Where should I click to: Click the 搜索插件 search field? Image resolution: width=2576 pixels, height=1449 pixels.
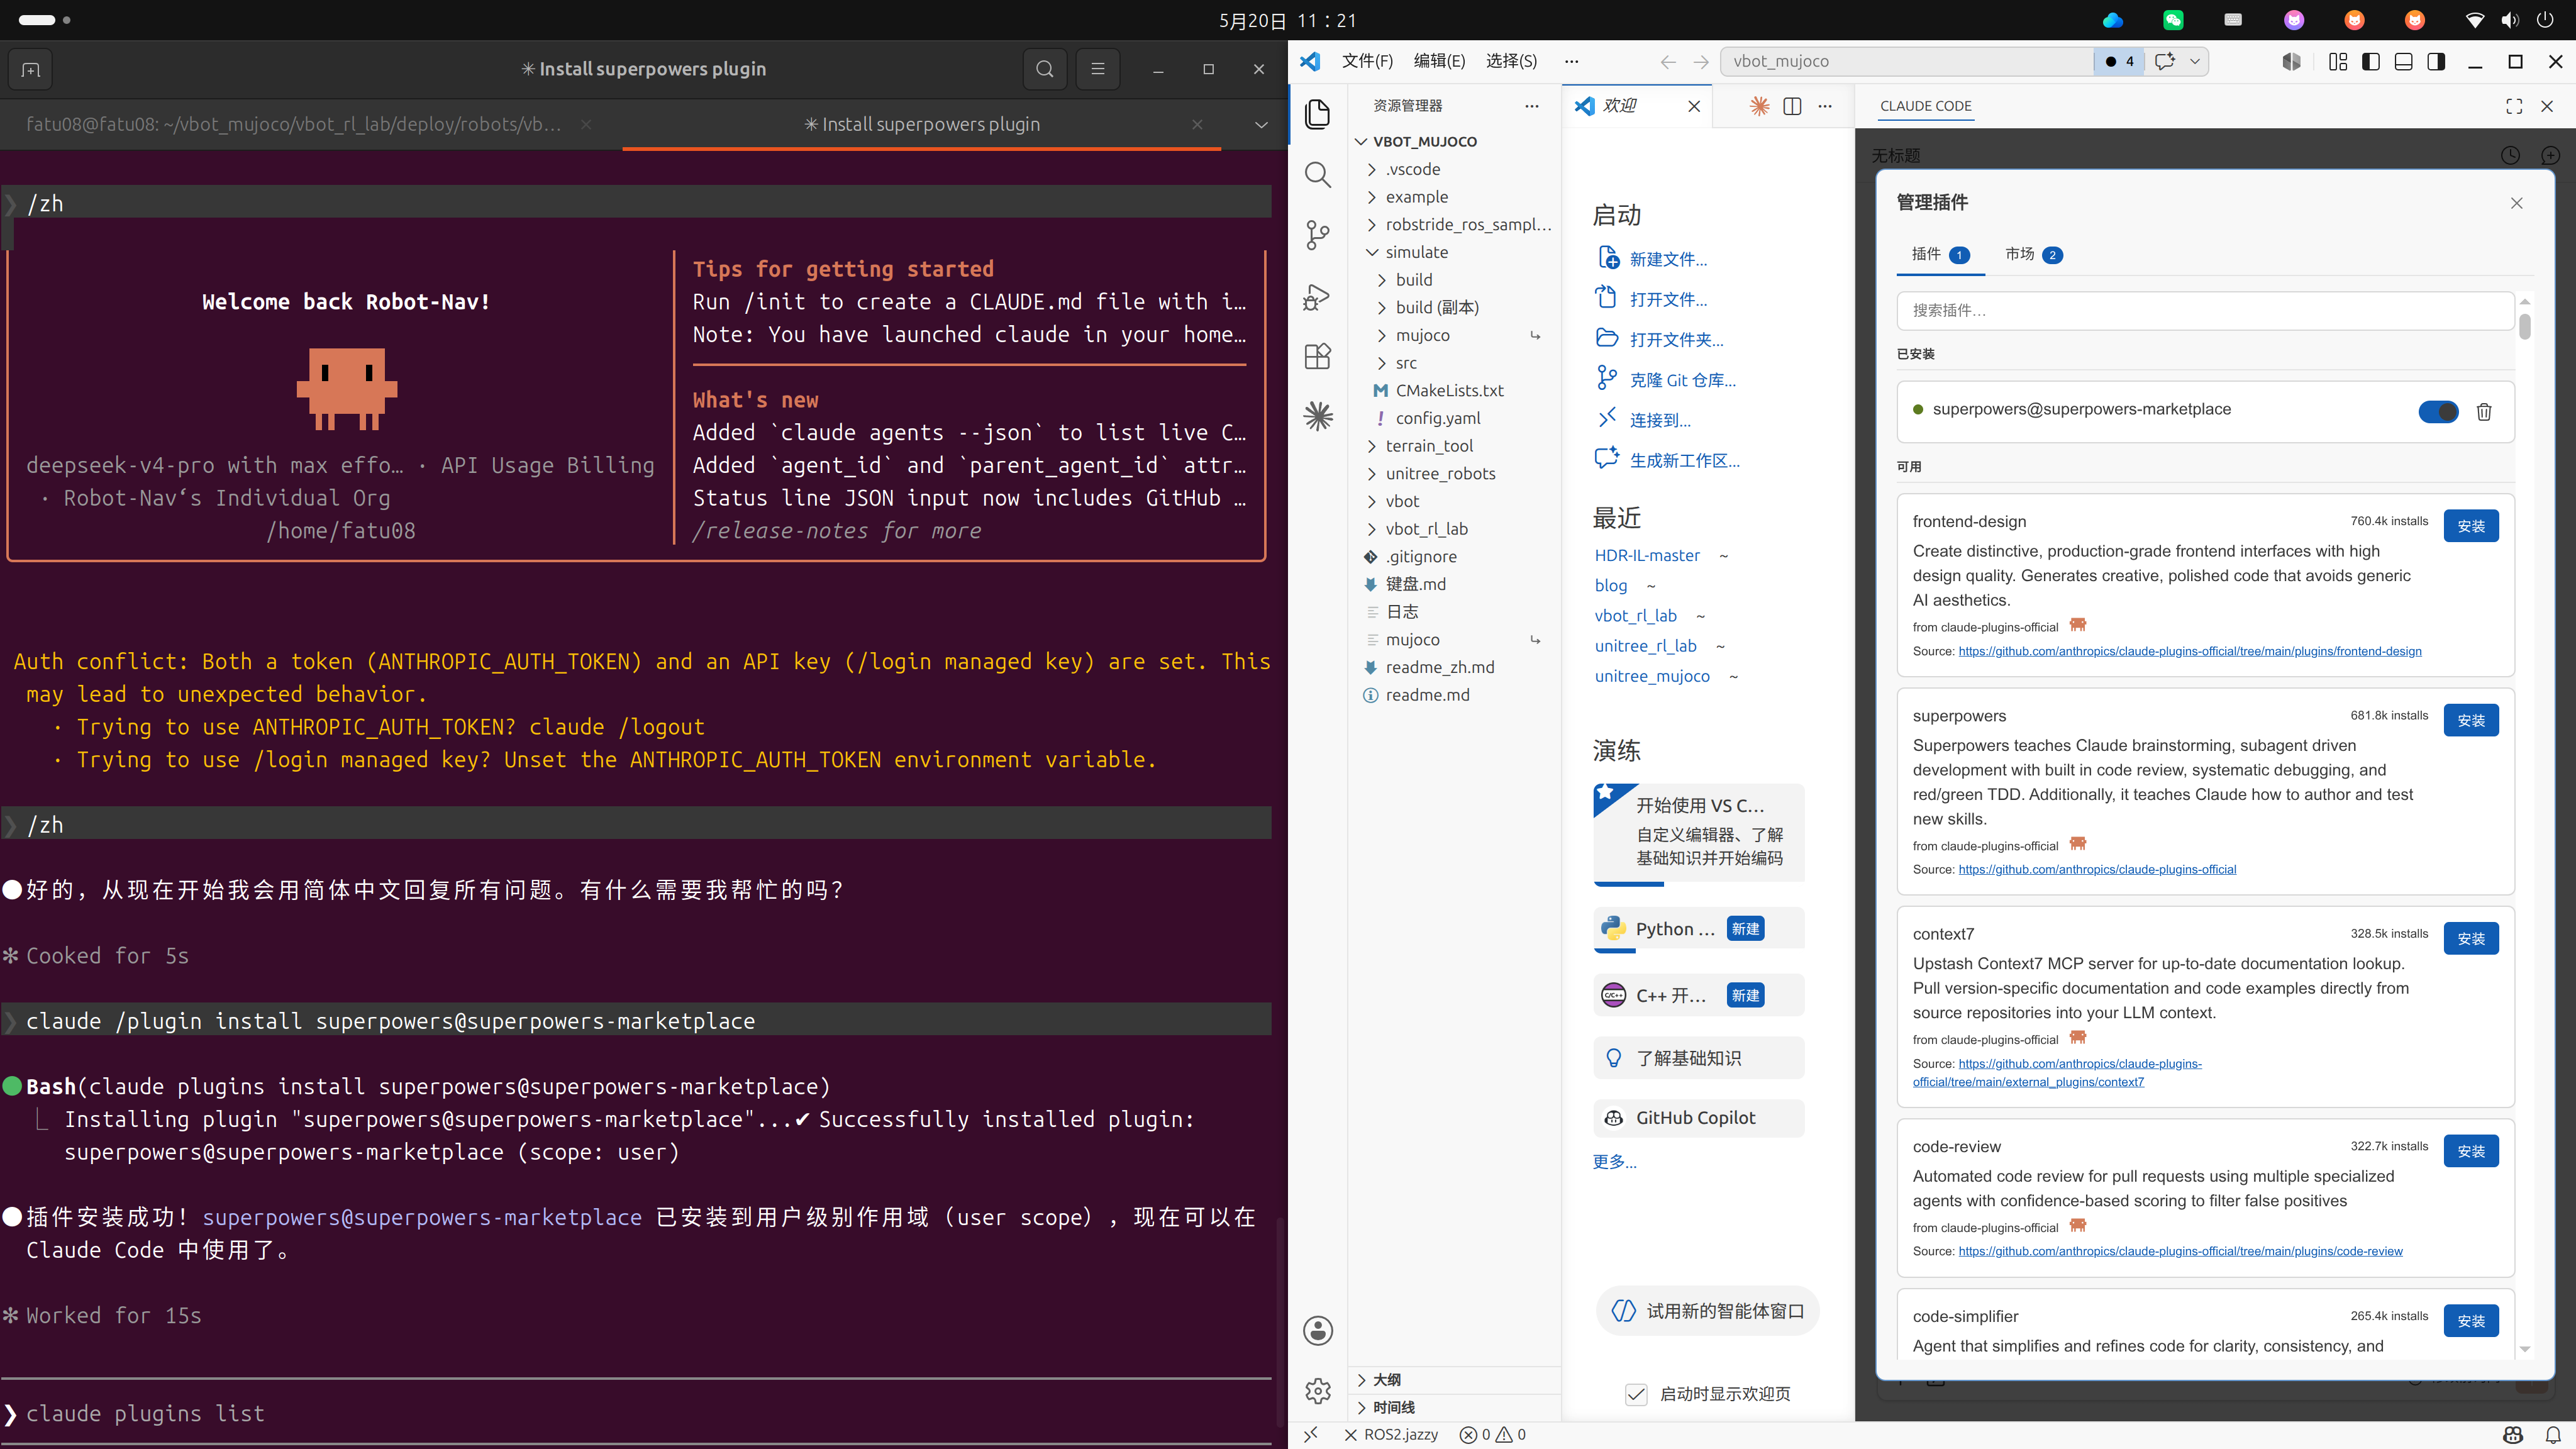2205,311
